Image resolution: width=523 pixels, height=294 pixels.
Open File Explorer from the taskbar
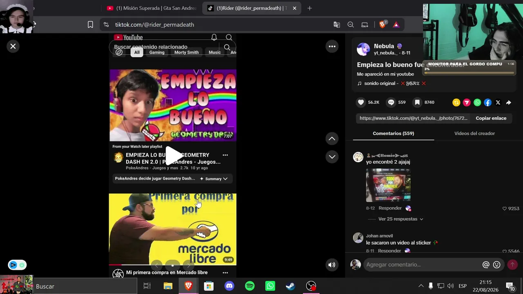point(168,286)
